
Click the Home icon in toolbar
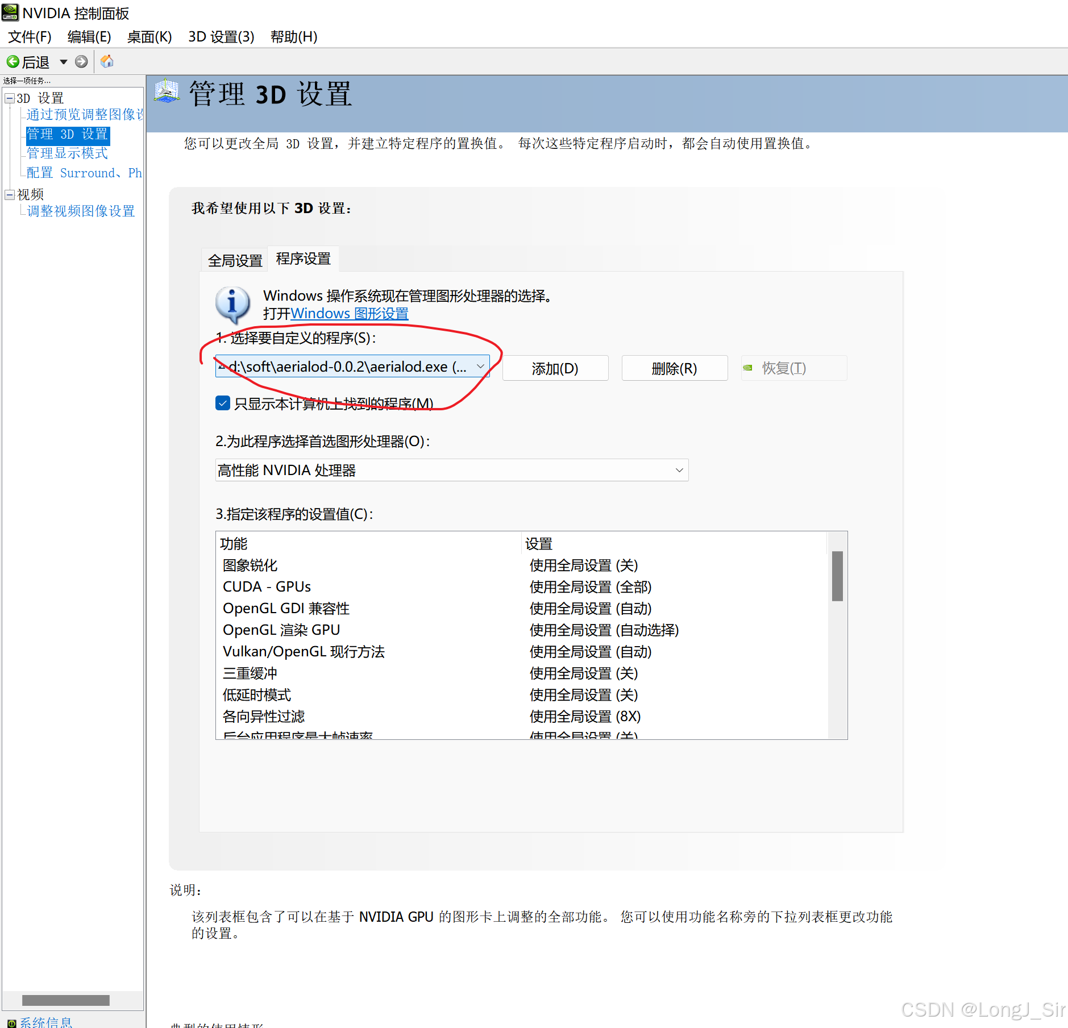107,61
